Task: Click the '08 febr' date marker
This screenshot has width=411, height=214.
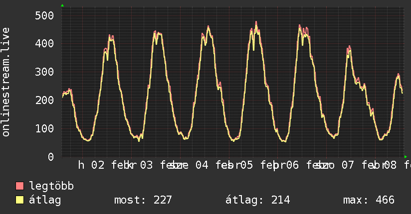Action: coord(399,165)
